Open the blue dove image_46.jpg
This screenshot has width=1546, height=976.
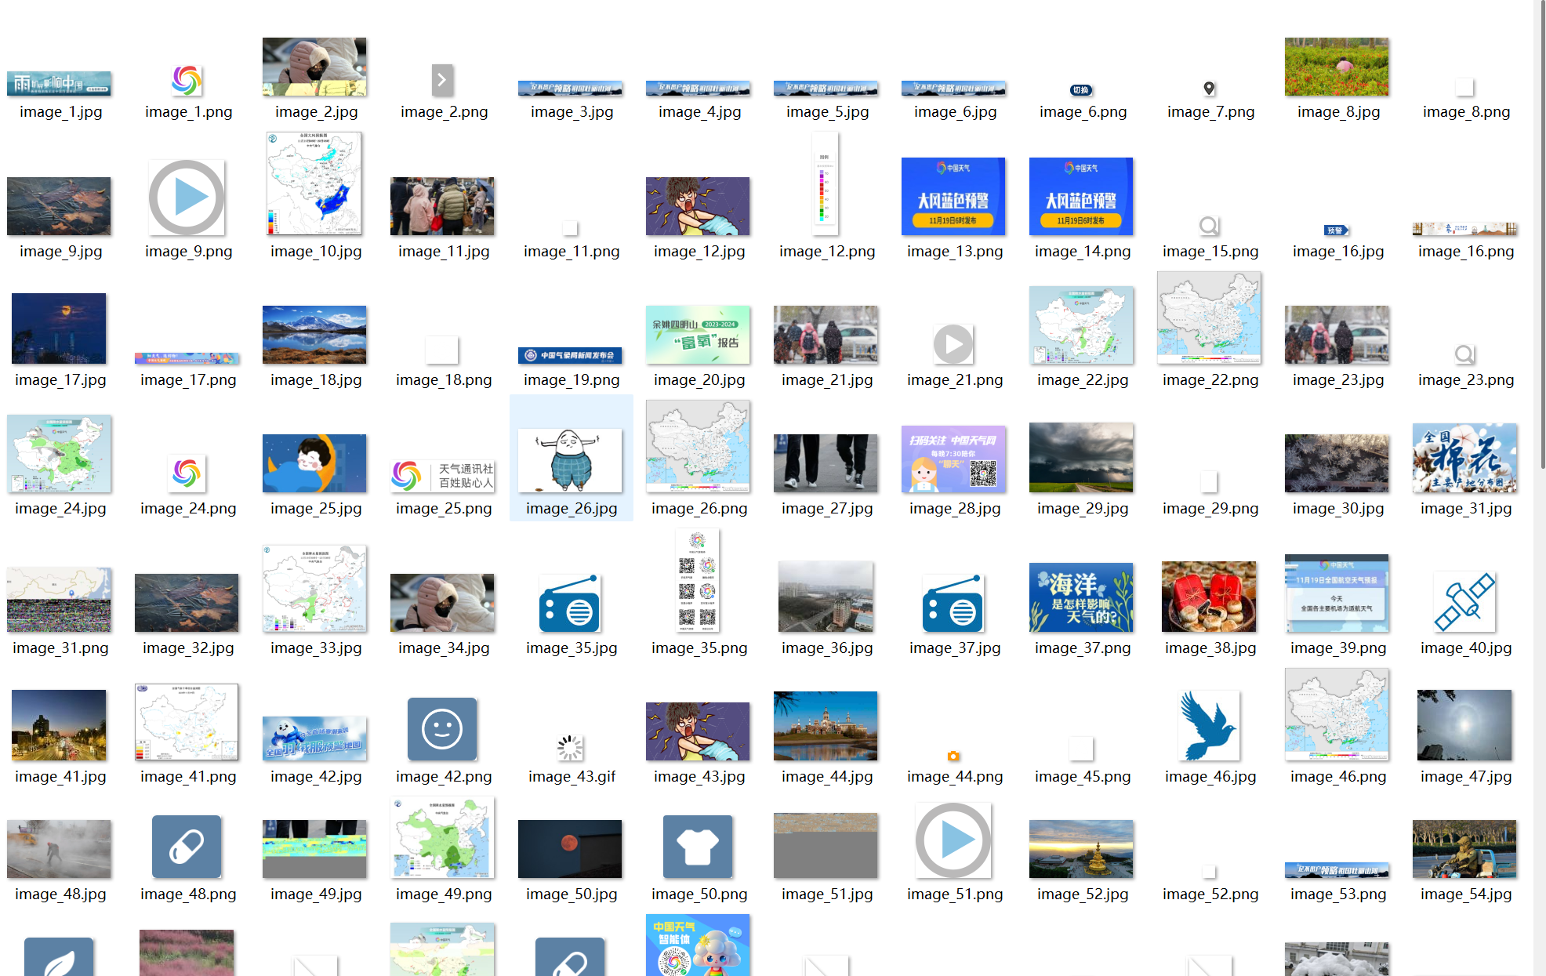coord(1209,726)
